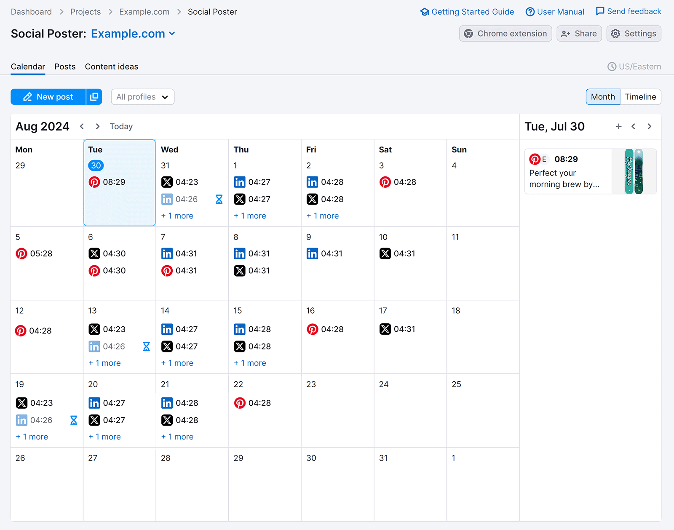
Task: Switch to Timeline view
Action: 640,97
